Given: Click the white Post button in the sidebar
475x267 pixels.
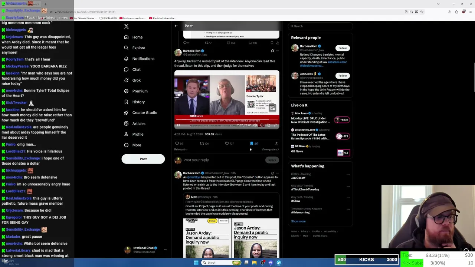Looking at the screenshot, I should [143, 159].
